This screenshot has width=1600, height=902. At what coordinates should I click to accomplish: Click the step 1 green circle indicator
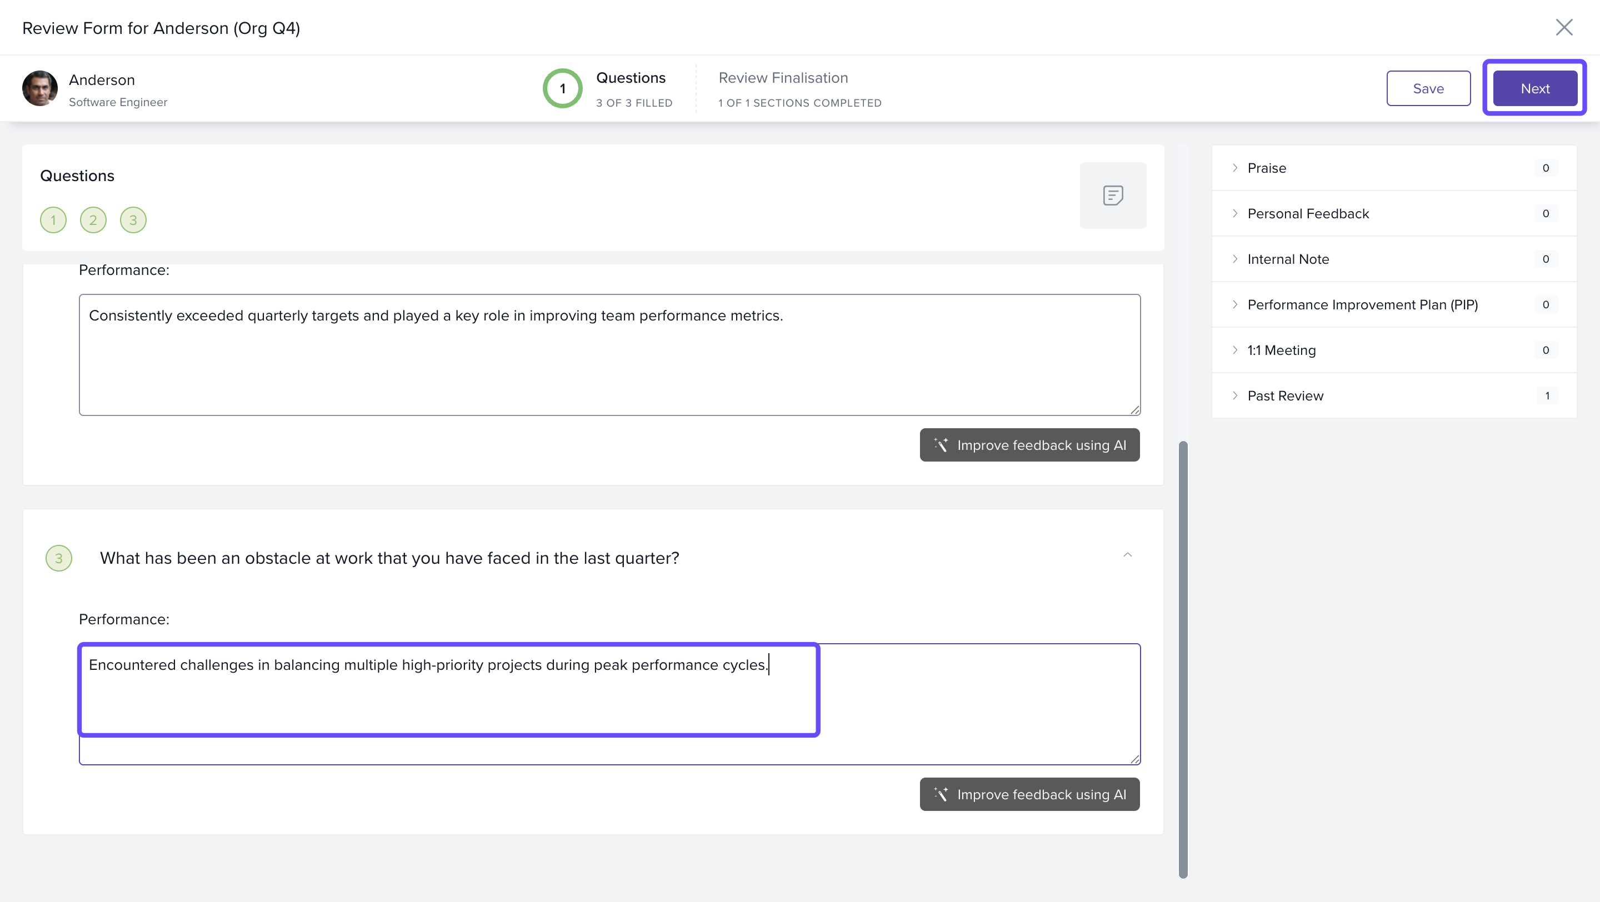pos(562,88)
